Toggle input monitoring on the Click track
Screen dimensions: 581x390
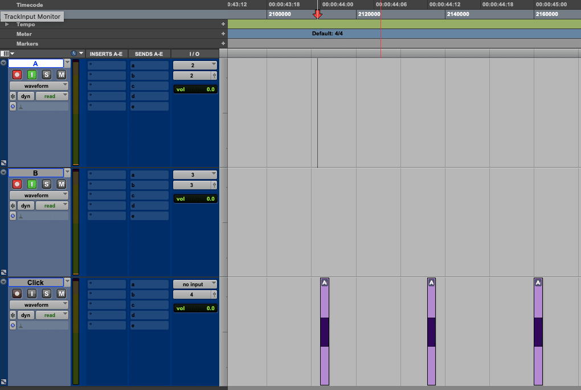pyautogui.click(x=32, y=294)
